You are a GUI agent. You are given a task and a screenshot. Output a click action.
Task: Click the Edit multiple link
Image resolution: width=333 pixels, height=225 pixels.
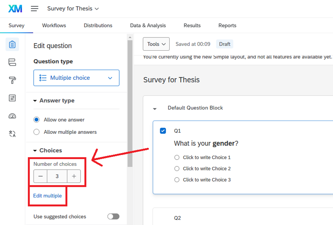(47, 196)
